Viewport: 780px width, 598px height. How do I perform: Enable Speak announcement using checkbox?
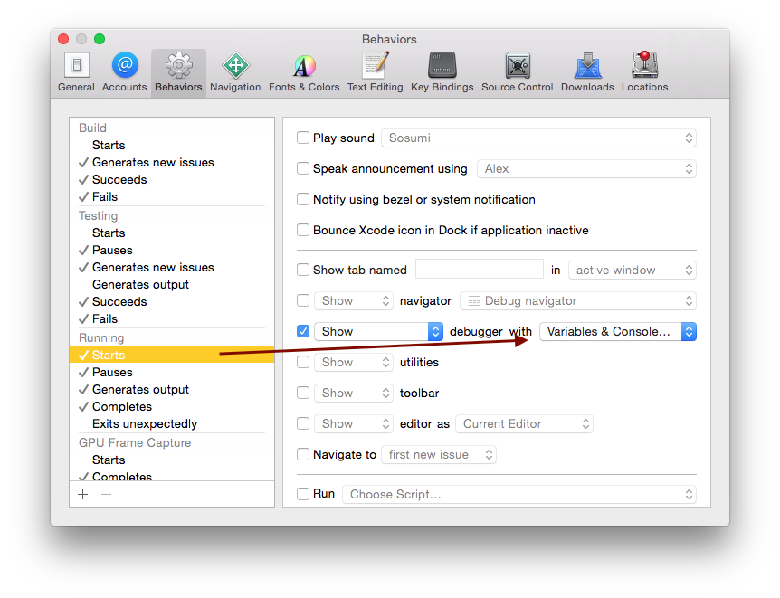(303, 168)
